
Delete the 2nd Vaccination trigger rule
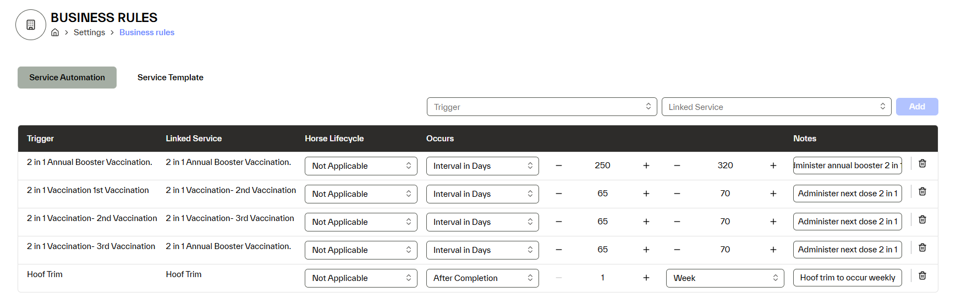[x=922, y=220]
